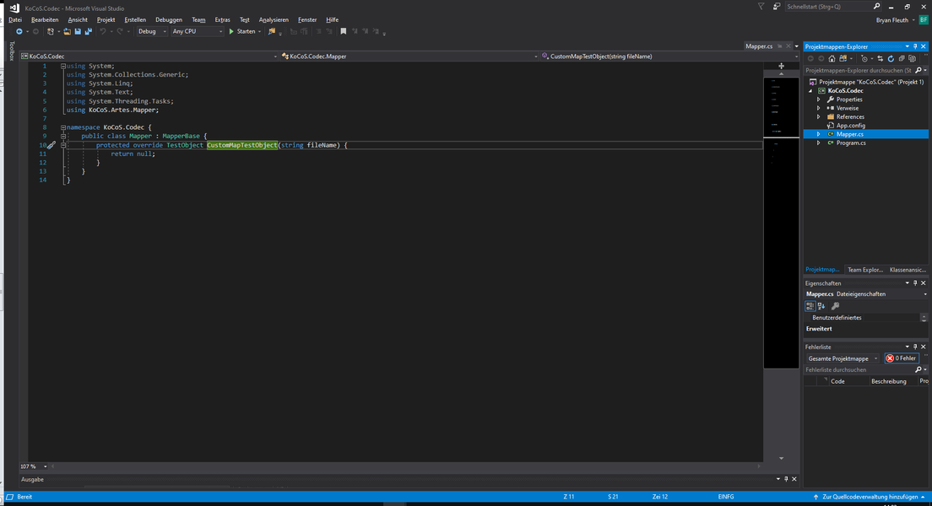Open the Analysieren menu
932x506 pixels.
pyautogui.click(x=274, y=19)
